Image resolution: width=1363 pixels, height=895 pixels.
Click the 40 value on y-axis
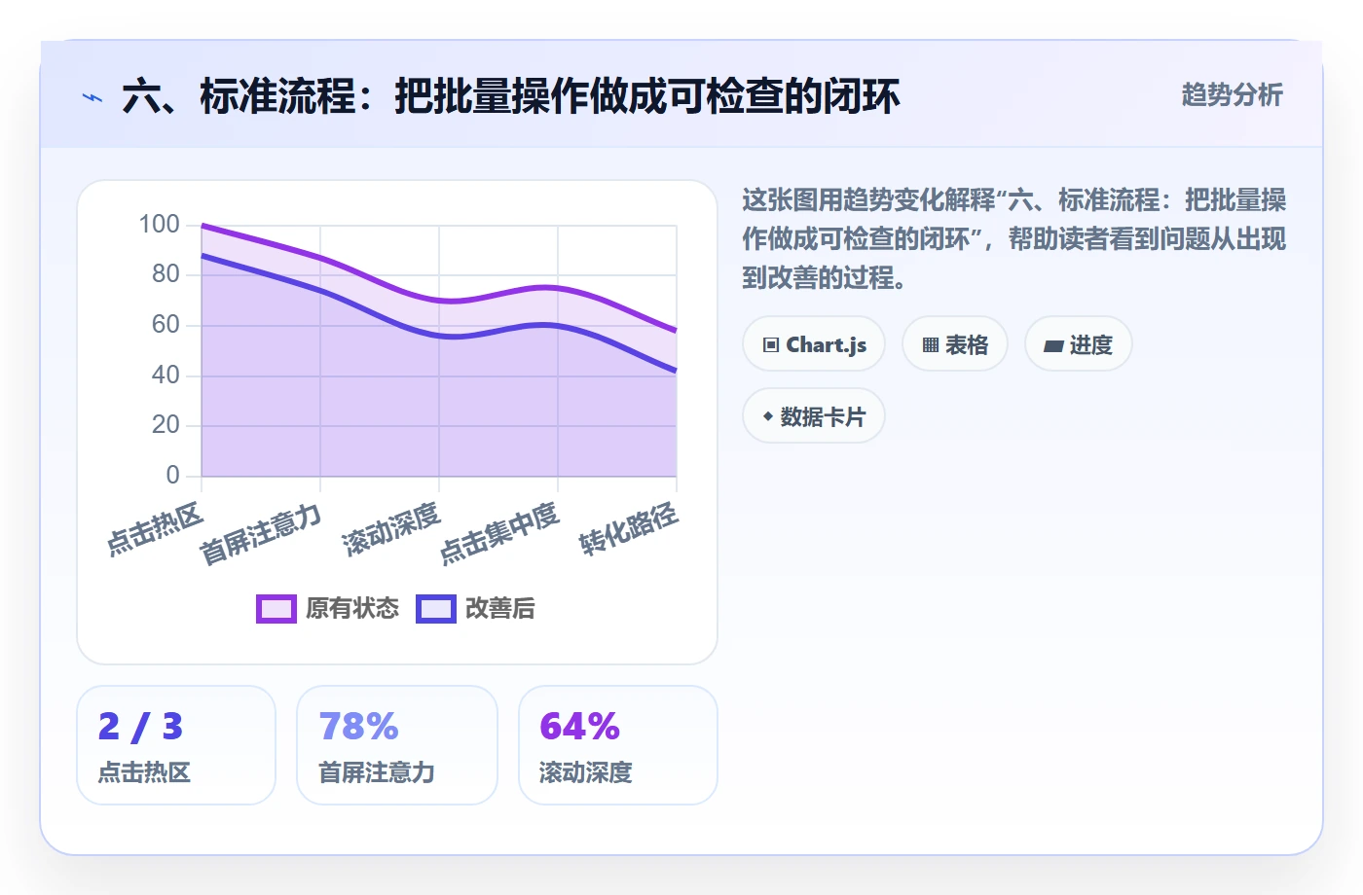(x=166, y=376)
